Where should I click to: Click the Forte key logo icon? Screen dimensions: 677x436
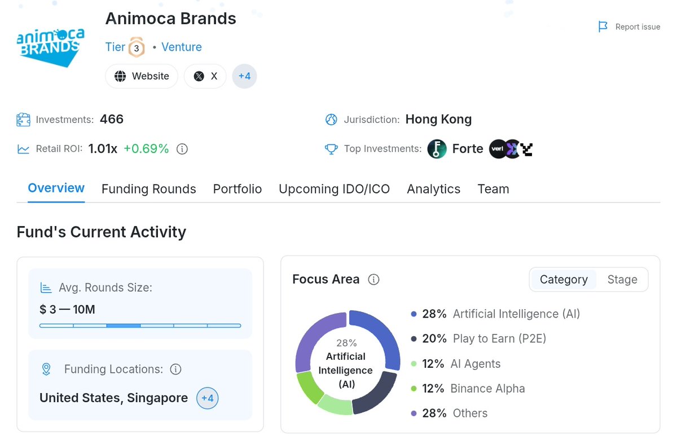click(x=437, y=149)
